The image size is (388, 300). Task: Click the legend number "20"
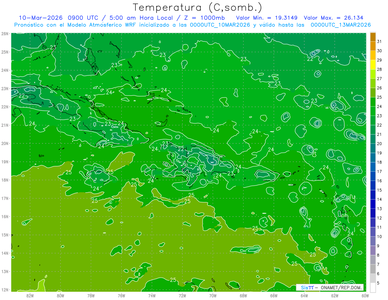380,143
